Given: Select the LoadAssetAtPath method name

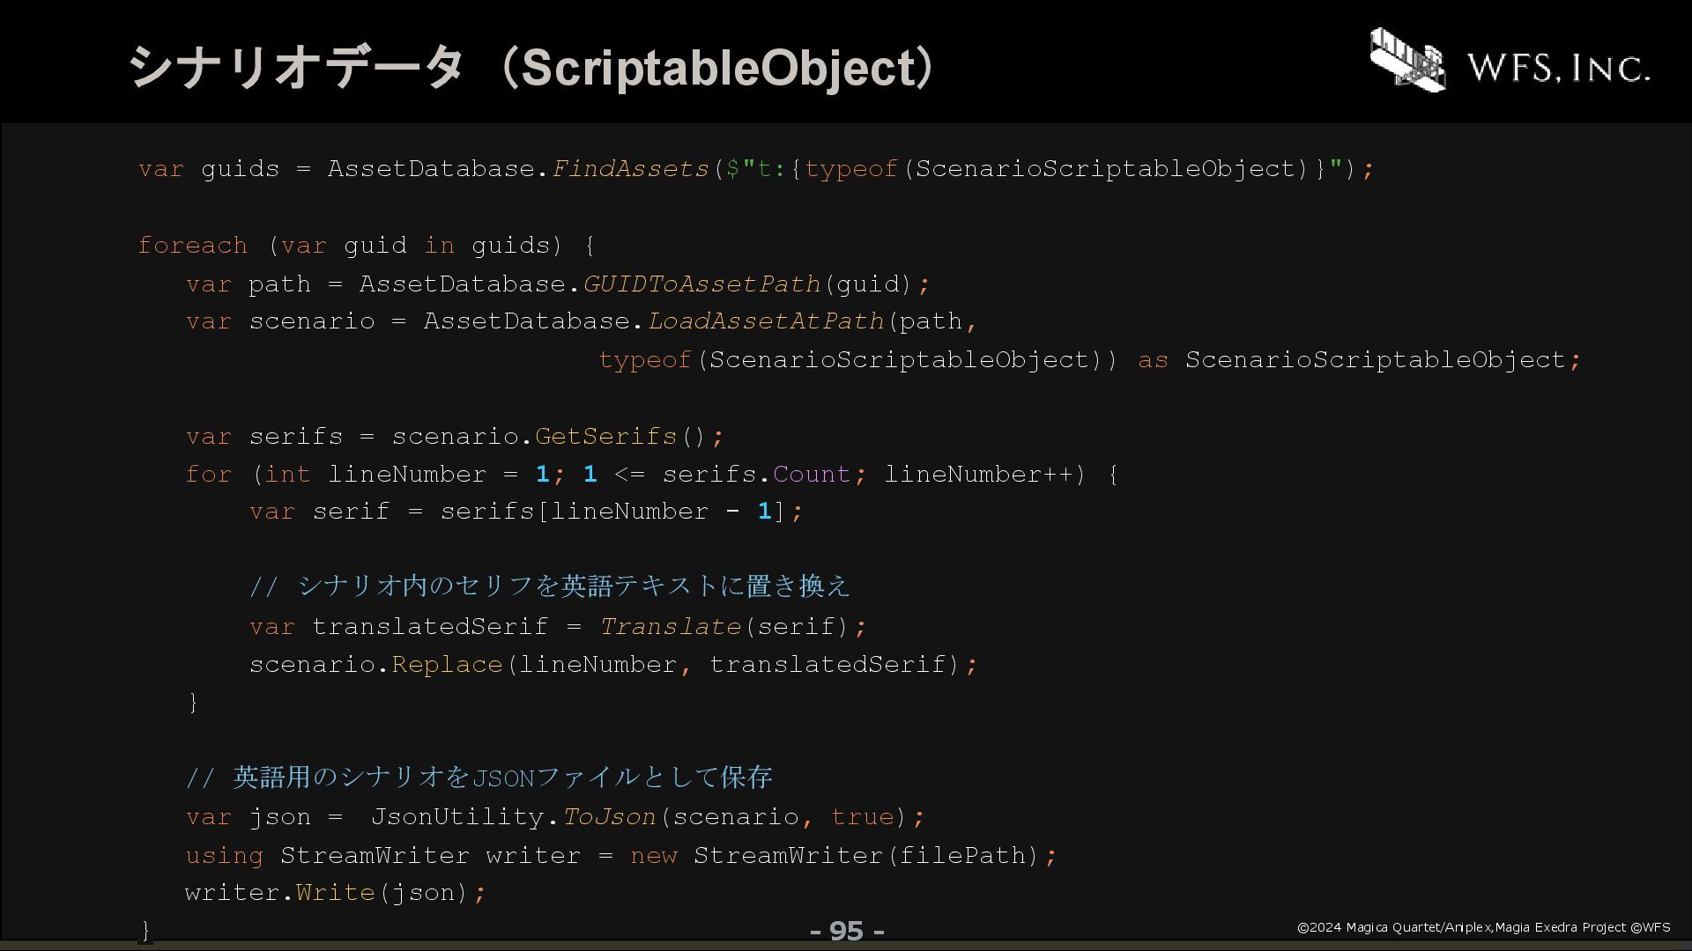Looking at the screenshot, I should 766,321.
